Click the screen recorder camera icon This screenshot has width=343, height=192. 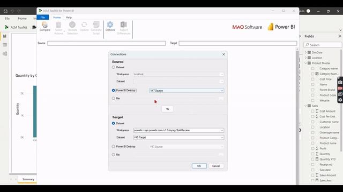pyautogui.click(x=340, y=82)
